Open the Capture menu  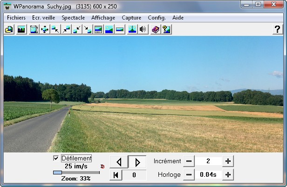coord(131,18)
